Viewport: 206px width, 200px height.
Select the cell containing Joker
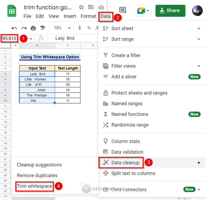37,90
